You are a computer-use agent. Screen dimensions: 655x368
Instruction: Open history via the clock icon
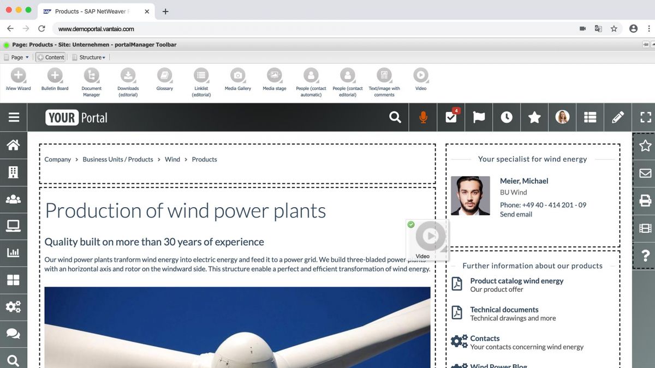coord(507,117)
